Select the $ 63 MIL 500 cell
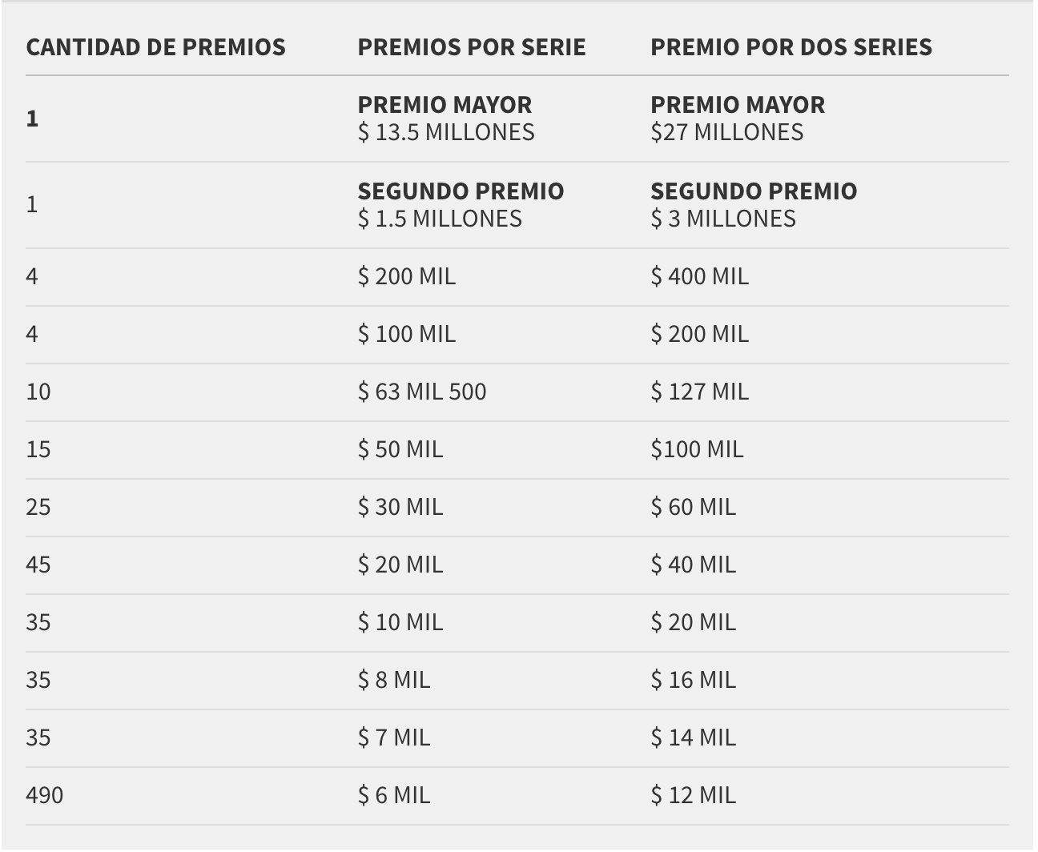The width and height of the screenshot is (1038, 852). (x=422, y=392)
